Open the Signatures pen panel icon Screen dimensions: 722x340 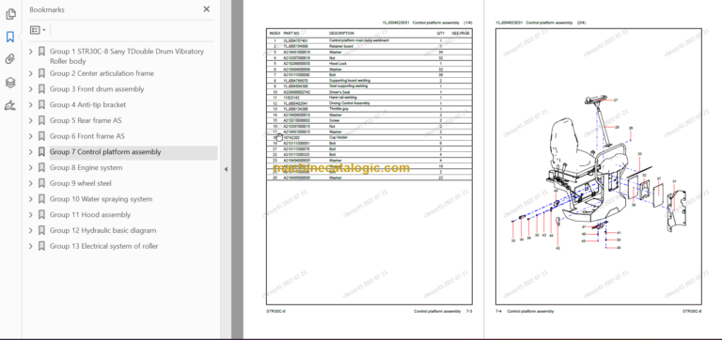pos(10,106)
